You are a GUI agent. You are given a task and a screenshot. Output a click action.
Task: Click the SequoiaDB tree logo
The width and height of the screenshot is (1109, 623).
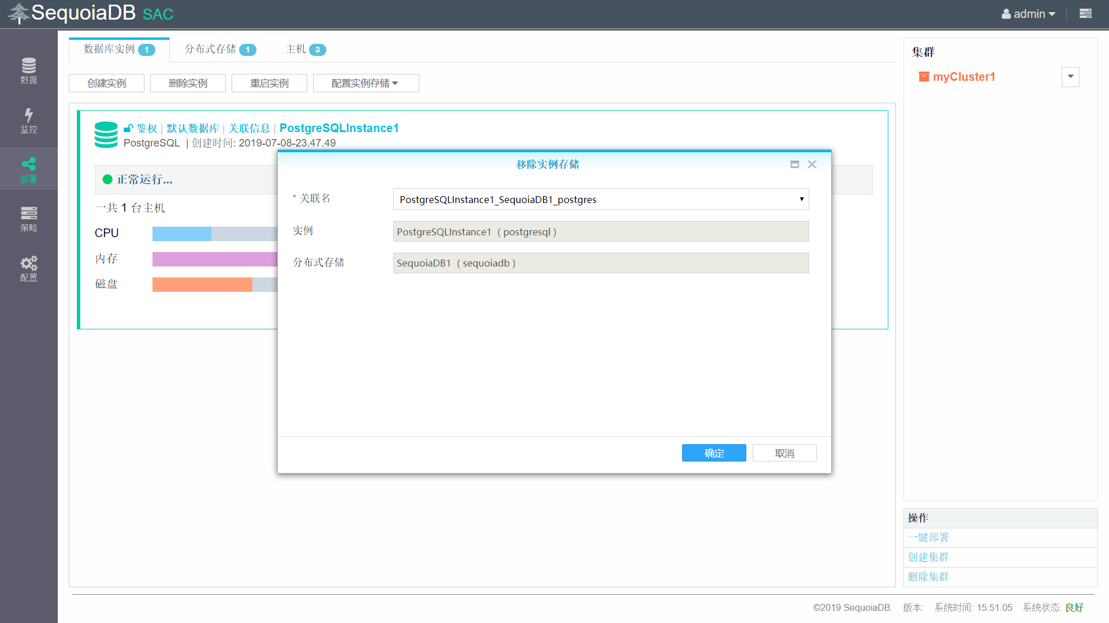coord(18,13)
